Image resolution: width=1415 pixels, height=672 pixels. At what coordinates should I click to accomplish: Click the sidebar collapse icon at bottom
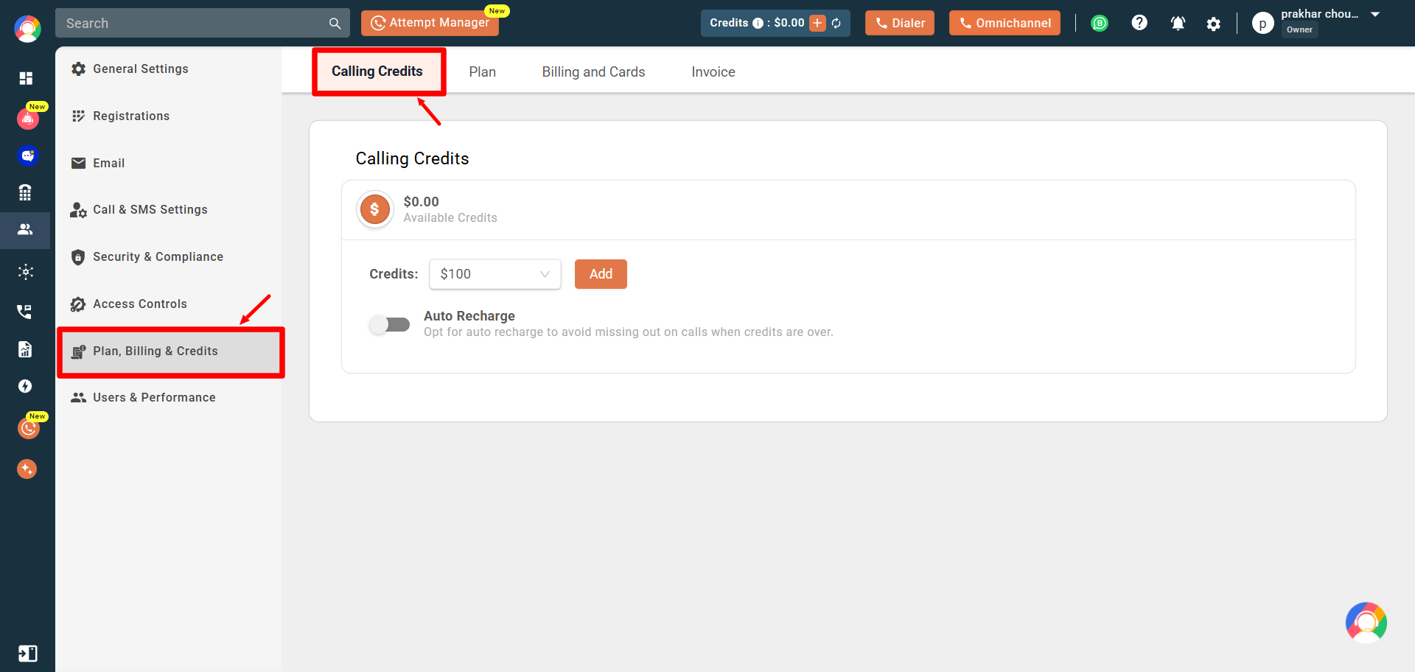[27, 654]
